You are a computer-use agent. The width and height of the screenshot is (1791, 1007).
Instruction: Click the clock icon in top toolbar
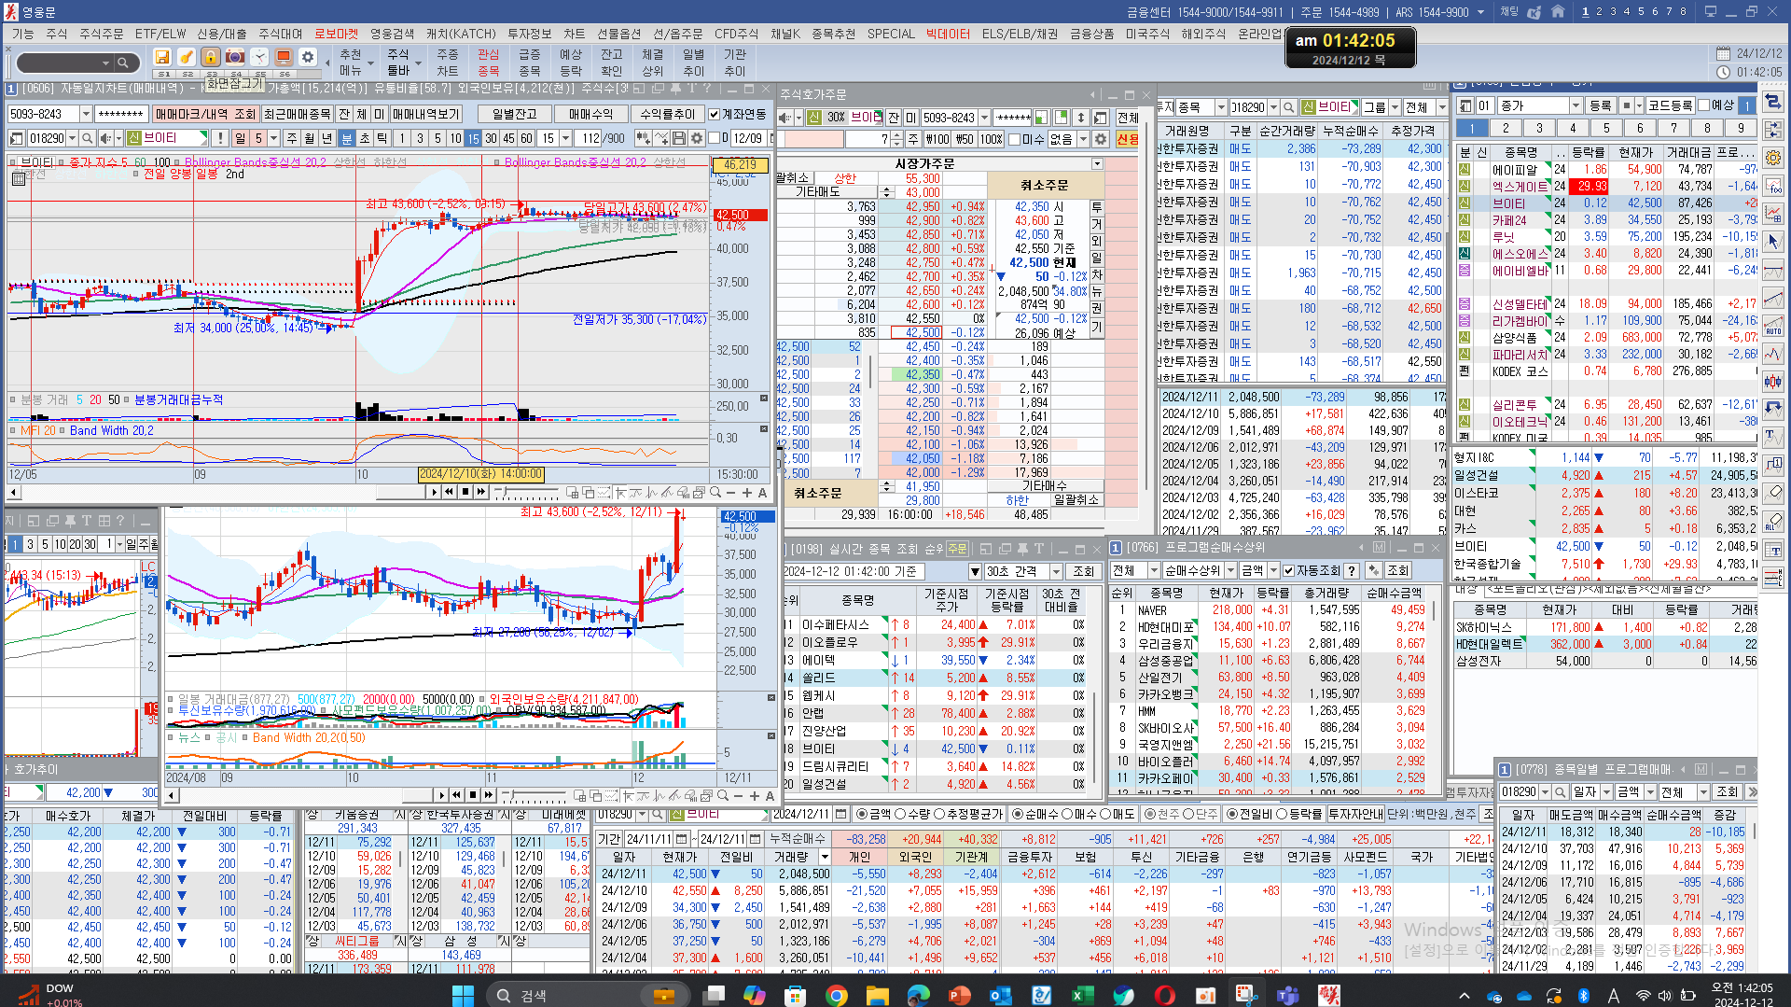click(x=259, y=57)
